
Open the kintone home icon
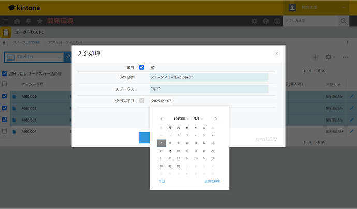click(17, 21)
